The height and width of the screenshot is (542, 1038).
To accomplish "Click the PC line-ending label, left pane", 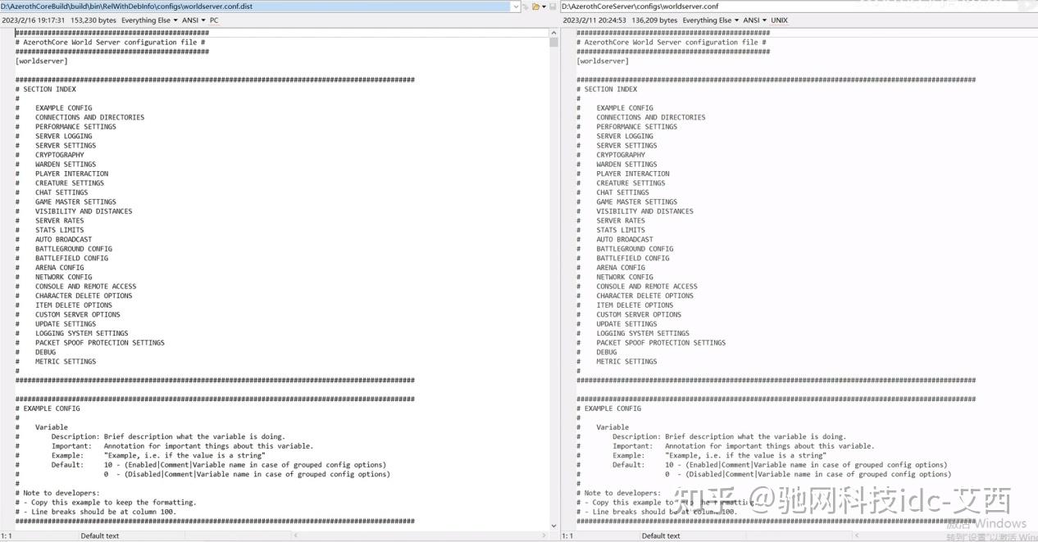I will coord(214,20).
